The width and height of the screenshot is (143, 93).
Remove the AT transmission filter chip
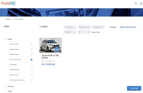click(88, 32)
